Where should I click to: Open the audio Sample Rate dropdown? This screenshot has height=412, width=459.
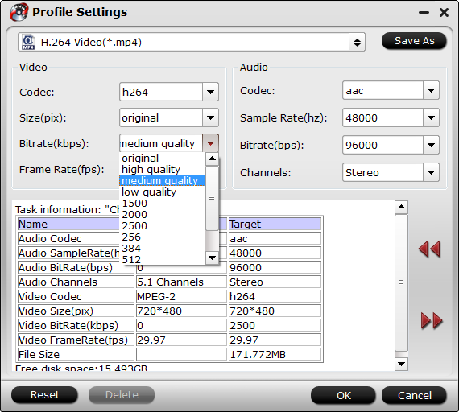point(431,117)
